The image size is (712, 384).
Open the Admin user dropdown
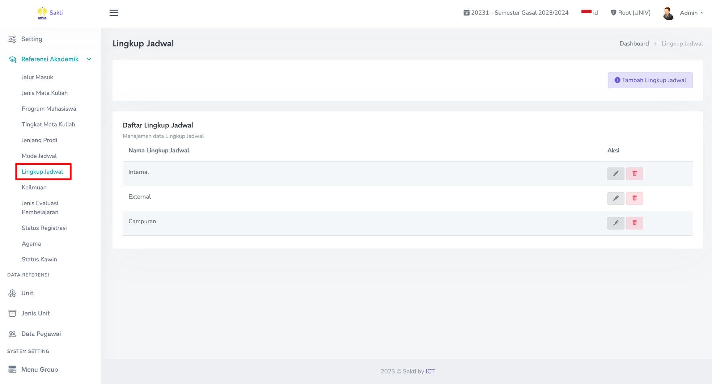[x=692, y=13]
